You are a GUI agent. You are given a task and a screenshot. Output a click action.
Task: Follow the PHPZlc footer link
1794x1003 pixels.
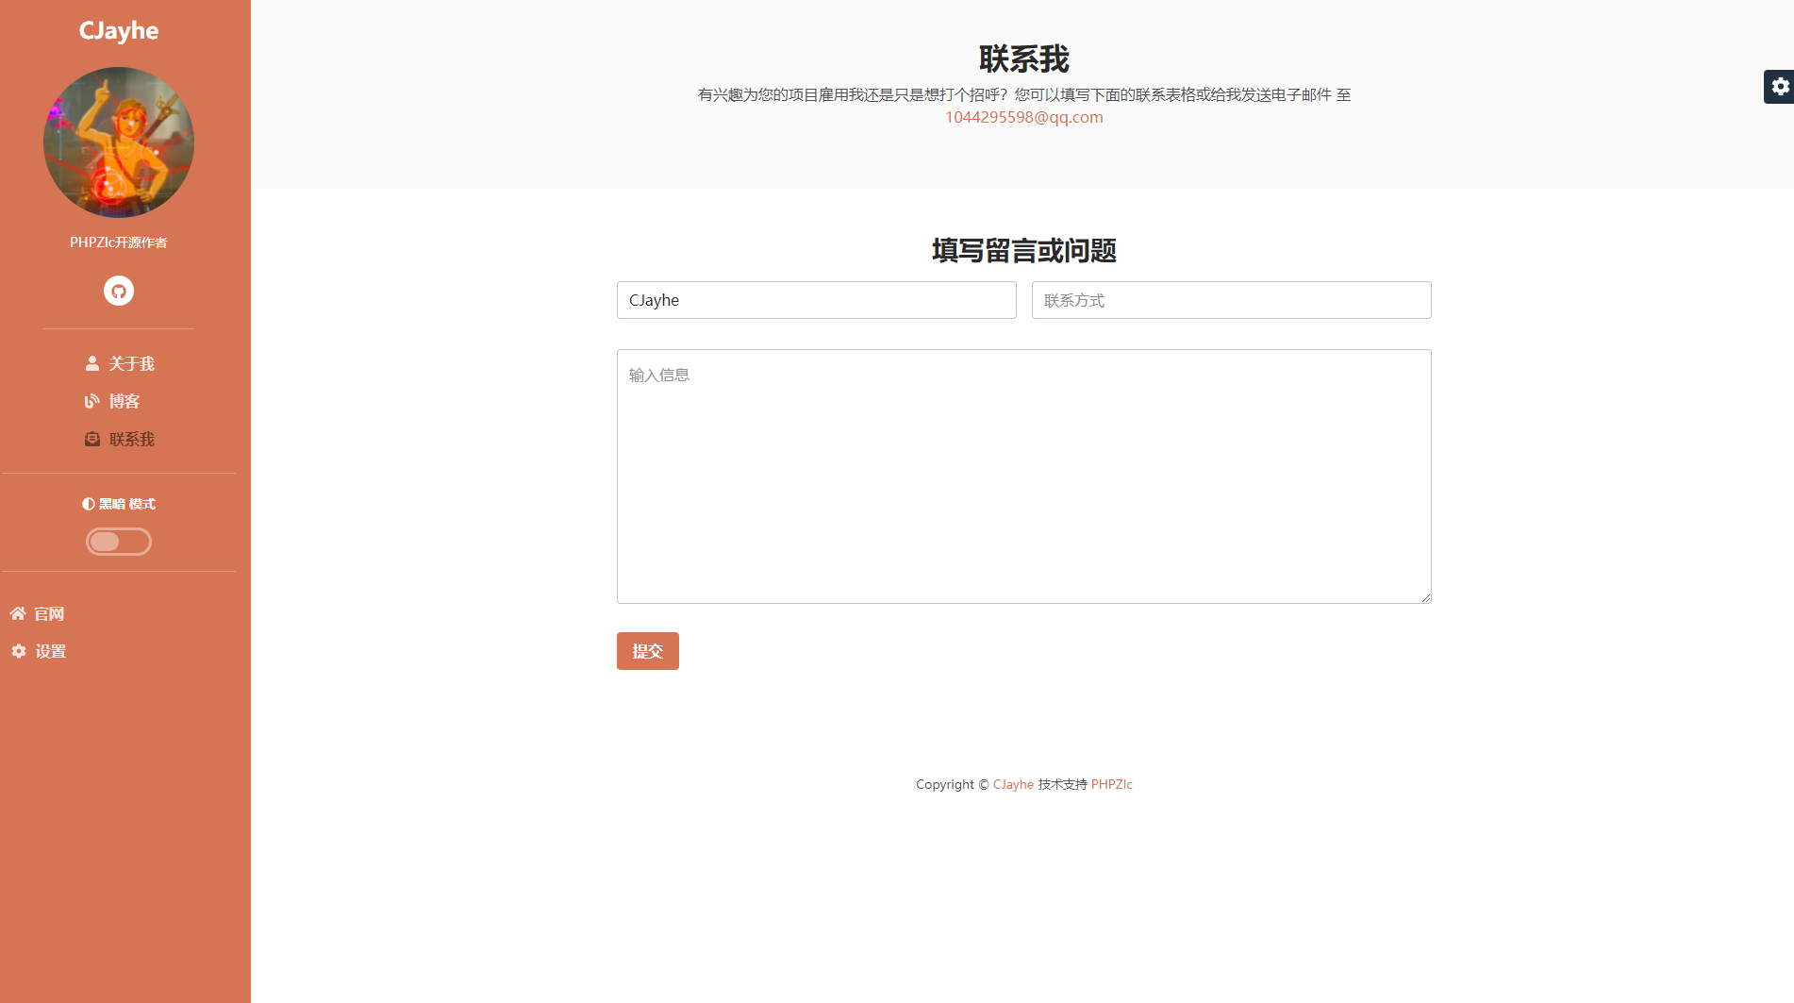(x=1111, y=784)
